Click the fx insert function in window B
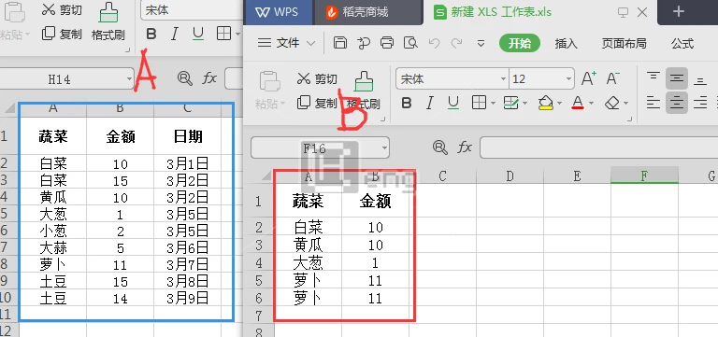This screenshot has width=718, height=337. (466, 147)
